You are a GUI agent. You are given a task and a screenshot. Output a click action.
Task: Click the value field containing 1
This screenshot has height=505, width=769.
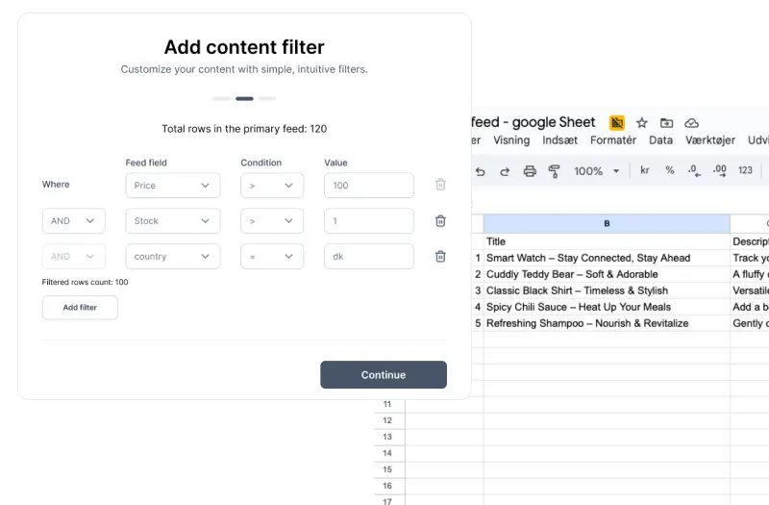coord(369,221)
